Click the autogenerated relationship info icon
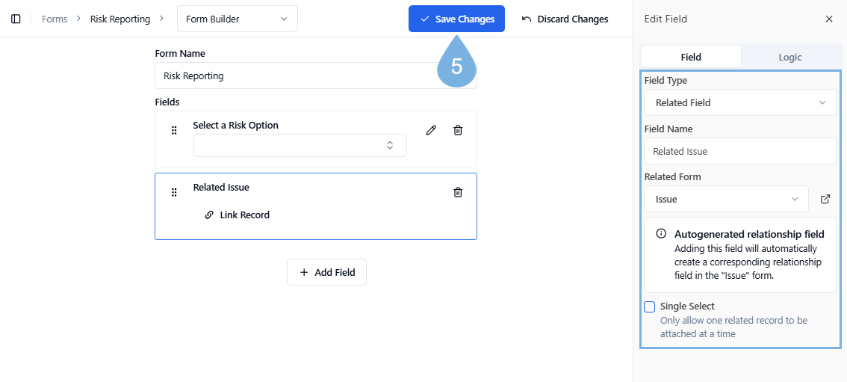 (x=661, y=234)
